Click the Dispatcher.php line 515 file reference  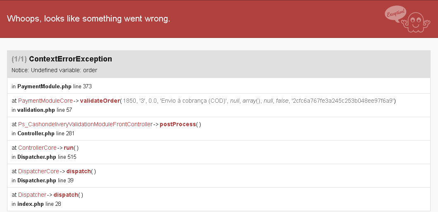pos(44,157)
